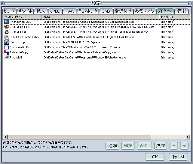Switch to the ビューア tab
This screenshot has height=164, width=193.
pos(9,11)
